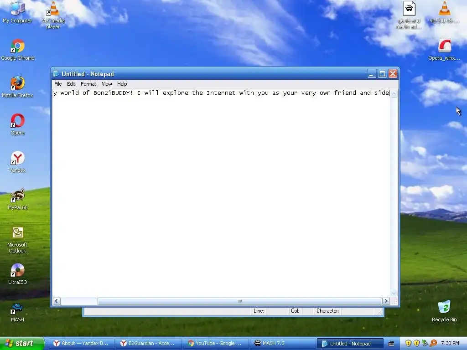
Task: Click the horizontal scrollbar thumb in Notepad
Action: pyautogui.click(x=240, y=301)
